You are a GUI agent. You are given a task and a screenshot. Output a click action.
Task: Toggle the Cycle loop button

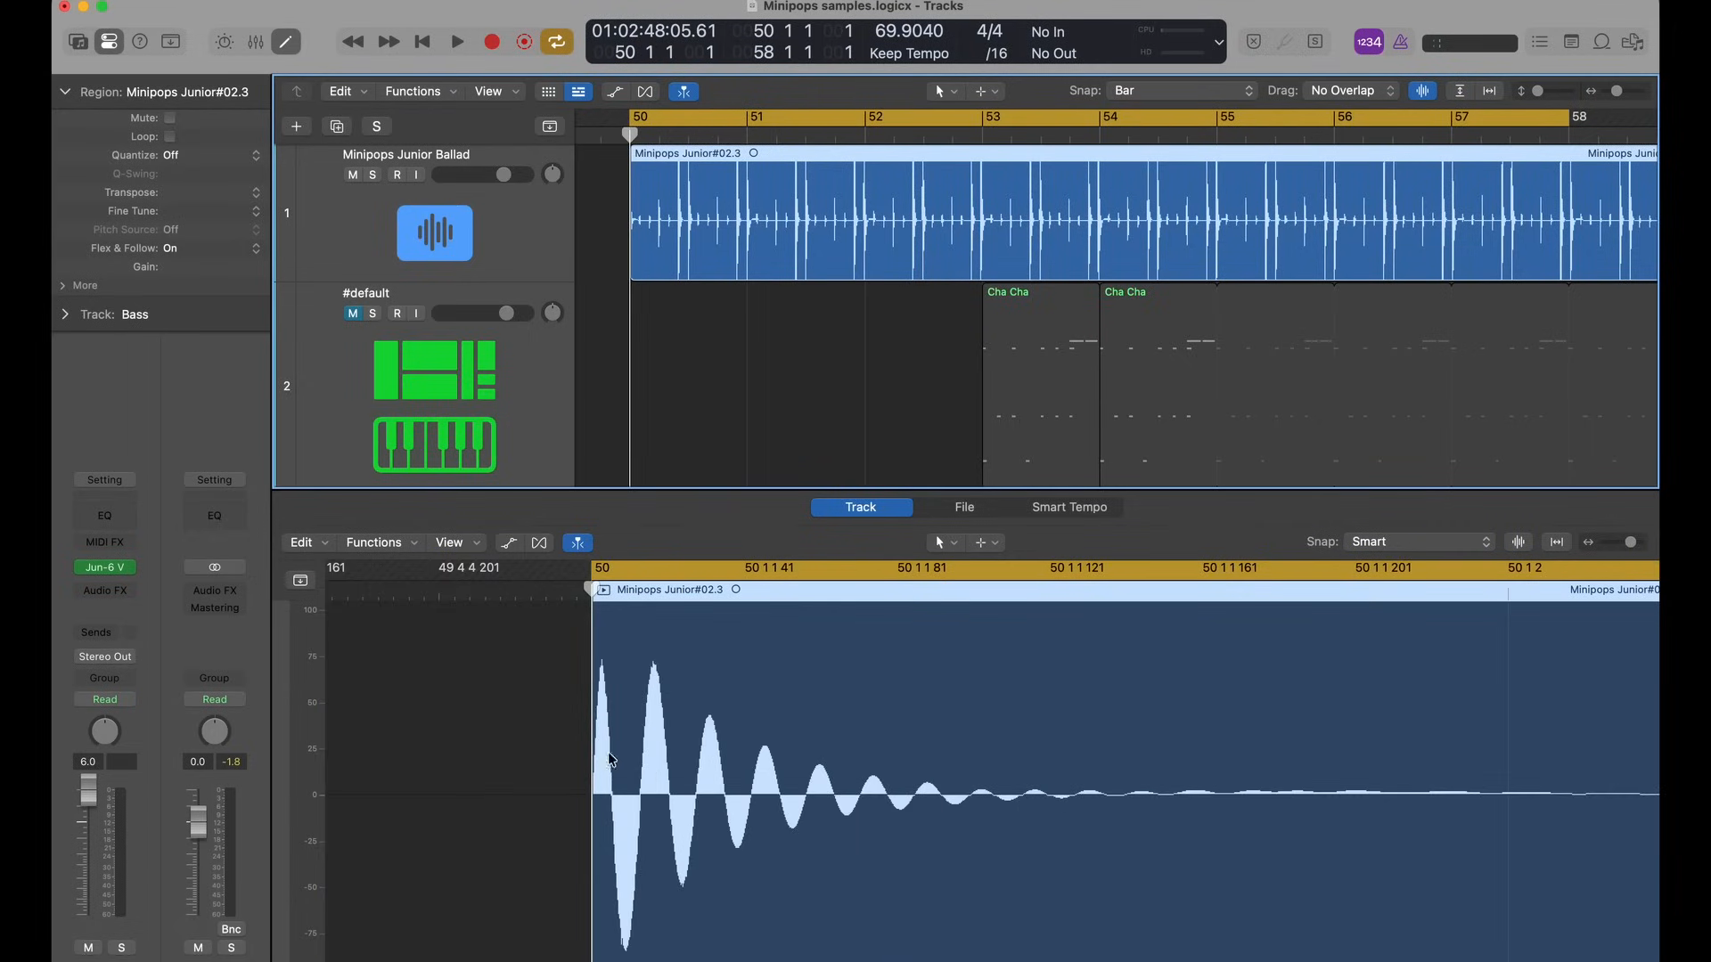click(x=556, y=42)
